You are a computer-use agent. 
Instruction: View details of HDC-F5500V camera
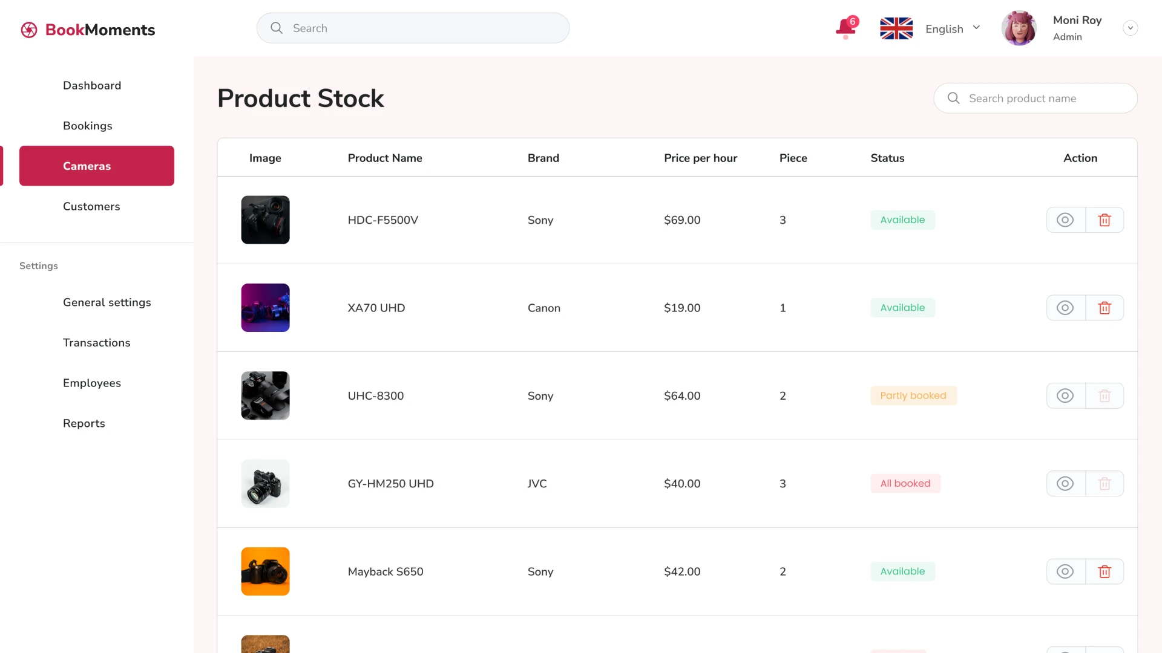[x=1065, y=219]
